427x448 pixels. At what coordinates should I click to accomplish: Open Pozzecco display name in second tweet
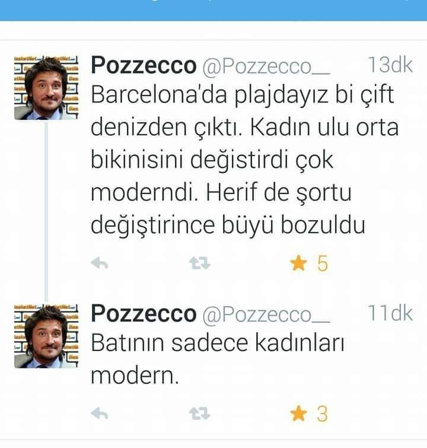144,314
